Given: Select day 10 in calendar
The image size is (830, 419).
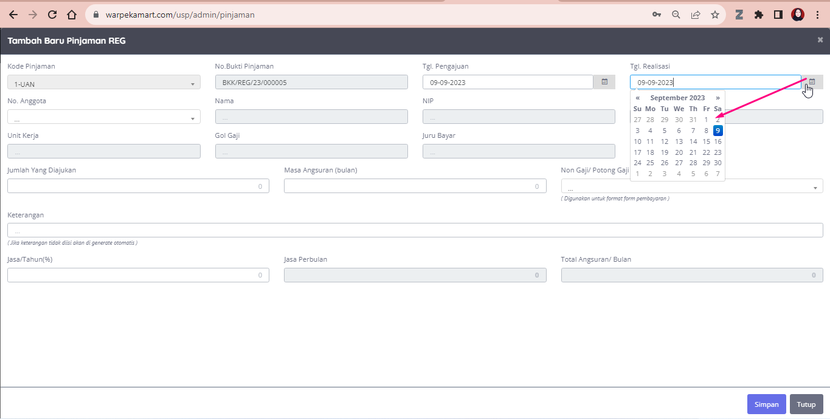Looking at the screenshot, I should (x=637, y=141).
